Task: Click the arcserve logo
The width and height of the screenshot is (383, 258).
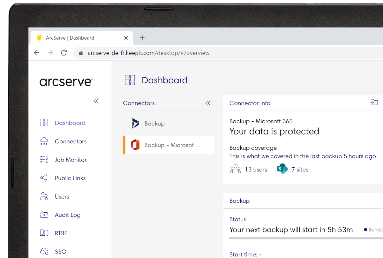Action: 66,82
